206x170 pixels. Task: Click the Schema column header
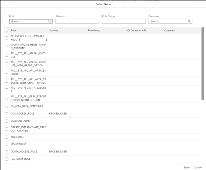53,30
